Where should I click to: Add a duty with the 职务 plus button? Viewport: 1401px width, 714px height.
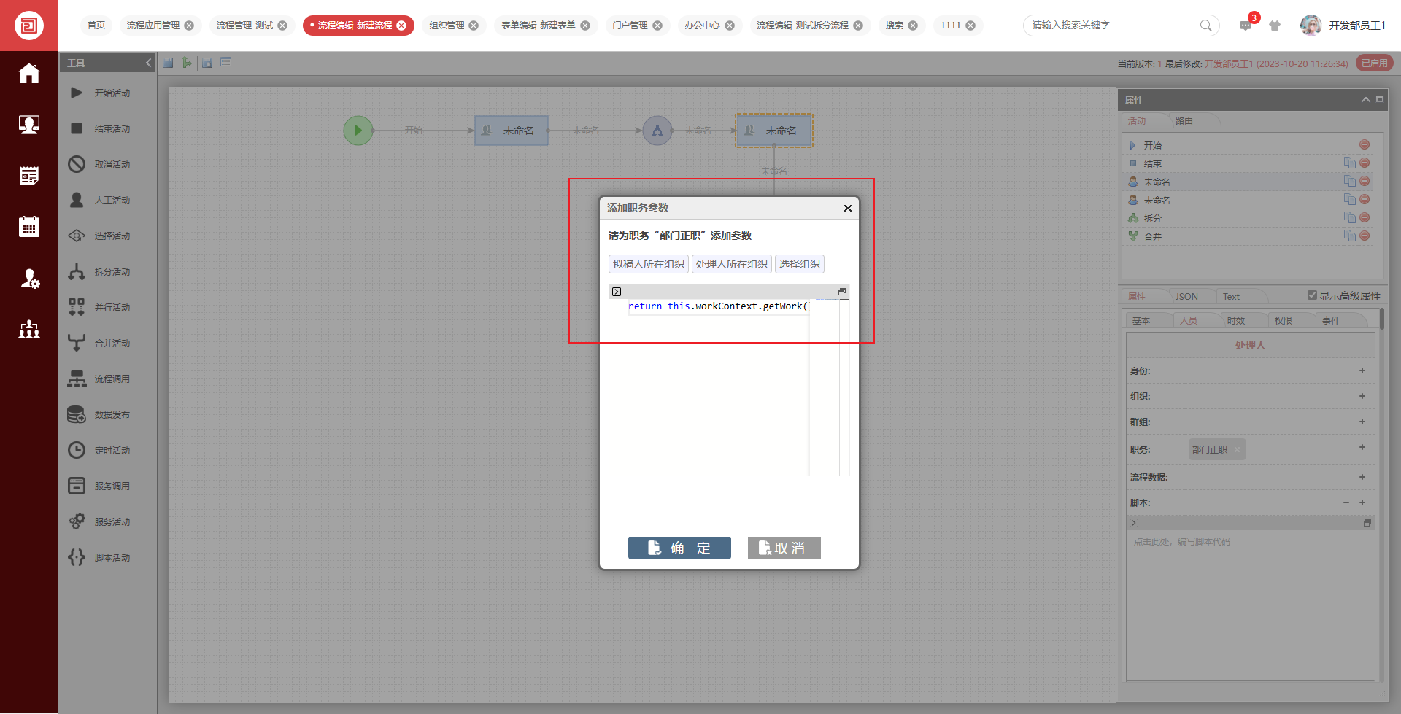click(1362, 447)
